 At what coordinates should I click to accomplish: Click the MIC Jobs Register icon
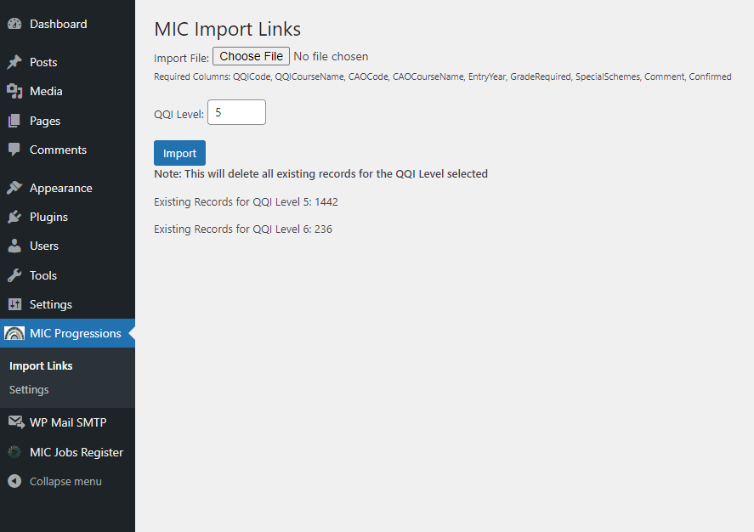14,452
